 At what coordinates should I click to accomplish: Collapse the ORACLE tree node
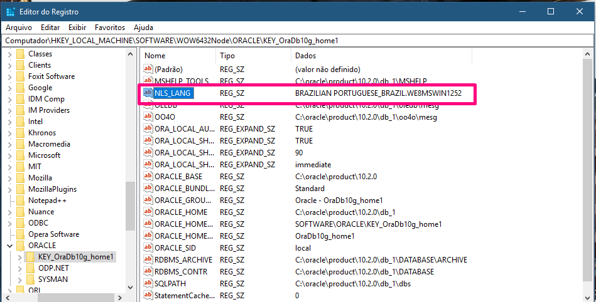[9, 246]
